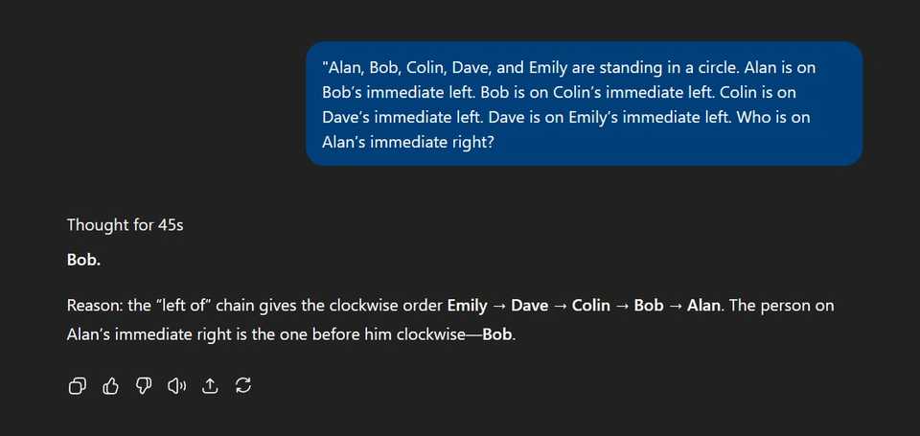
Task: Regenerate the response with the refresh icon
Action: coord(242,385)
